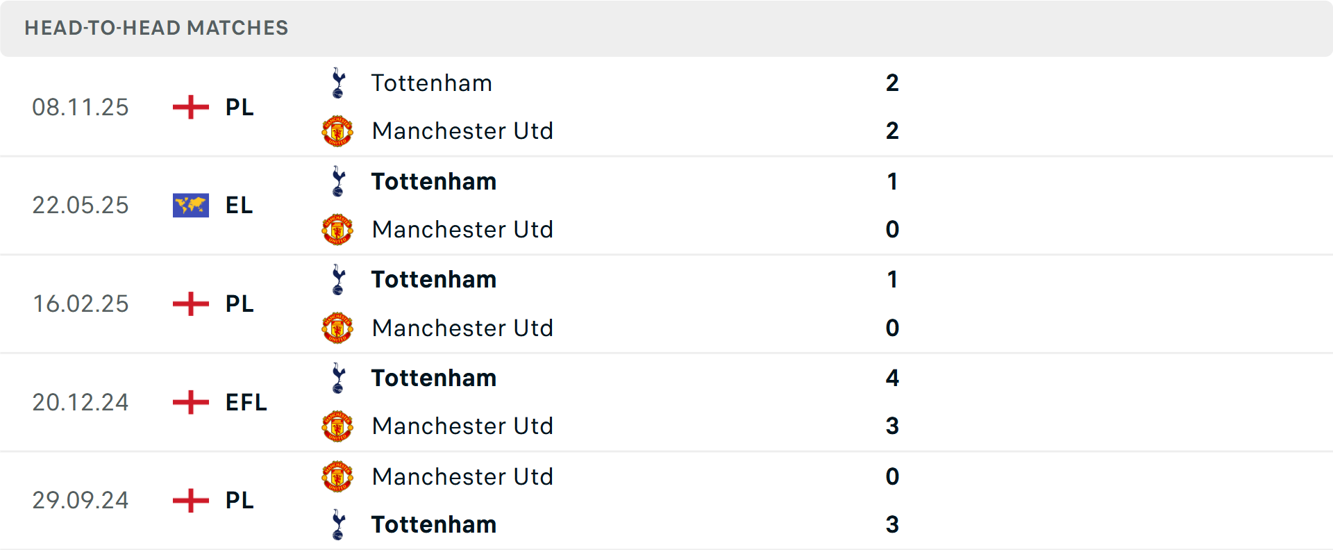Select the Manchester Utd badge in the top row
Viewport: 1333px width, 550px height.
click(338, 131)
